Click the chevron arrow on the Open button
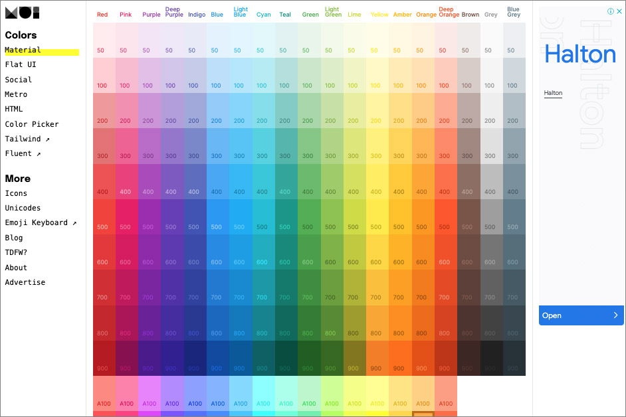The width and height of the screenshot is (626, 417). point(615,315)
